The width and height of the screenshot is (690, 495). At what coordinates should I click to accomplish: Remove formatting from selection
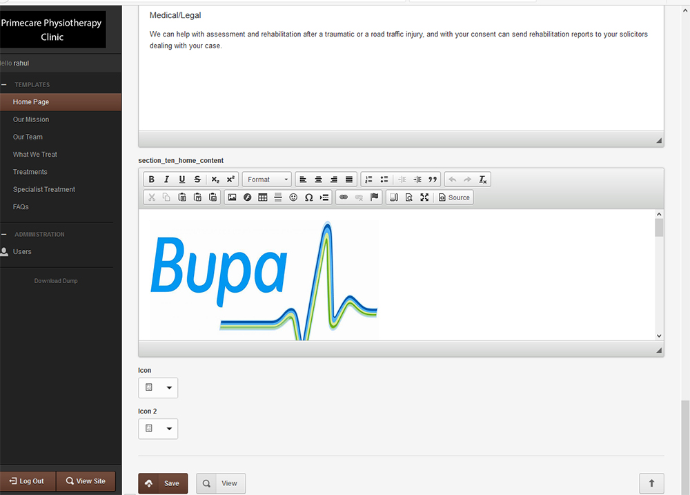pyautogui.click(x=483, y=179)
